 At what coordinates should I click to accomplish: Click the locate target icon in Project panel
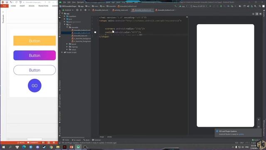pos(77,10)
